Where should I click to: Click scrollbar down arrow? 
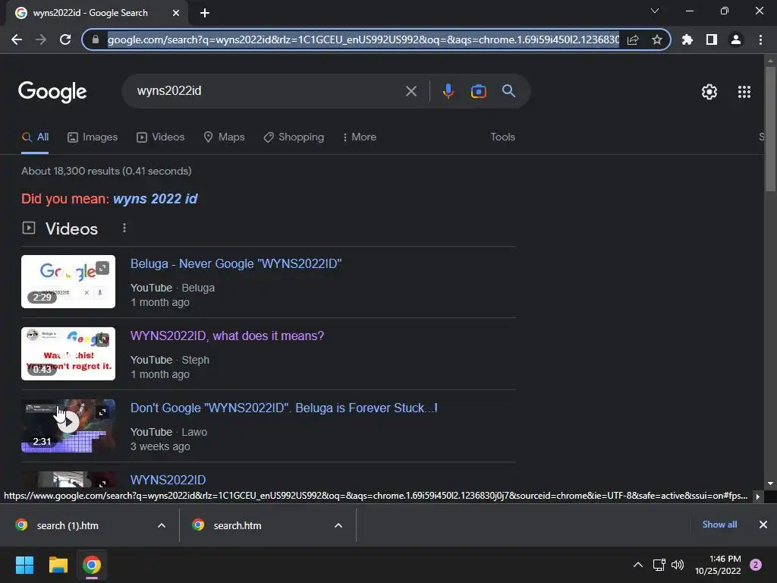pos(770,484)
